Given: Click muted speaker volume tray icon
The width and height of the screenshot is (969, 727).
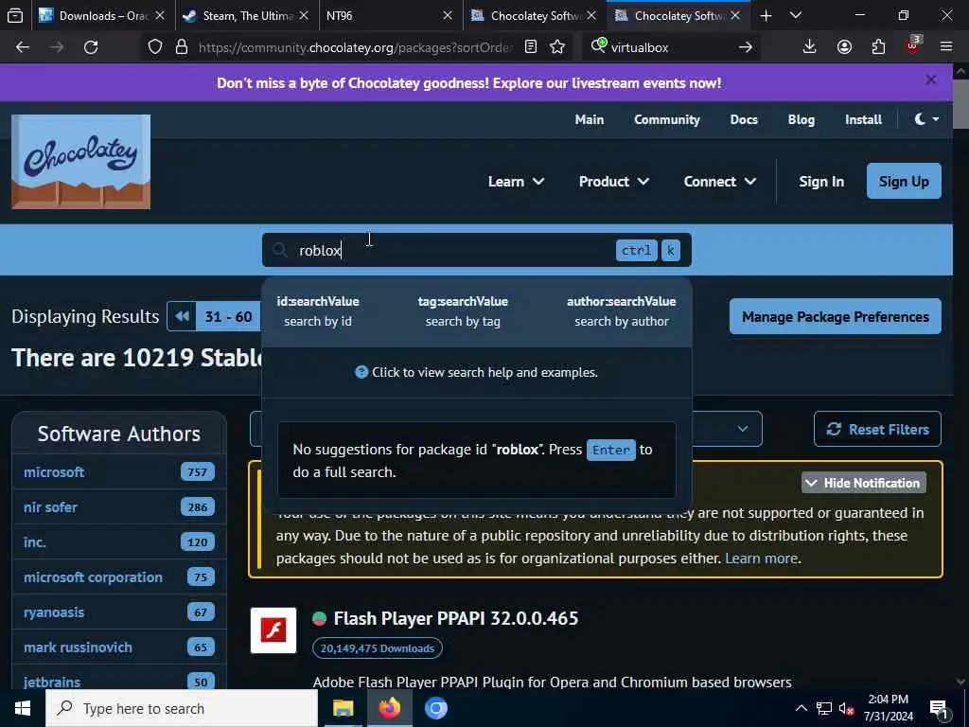Looking at the screenshot, I should [x=846, y=708].
